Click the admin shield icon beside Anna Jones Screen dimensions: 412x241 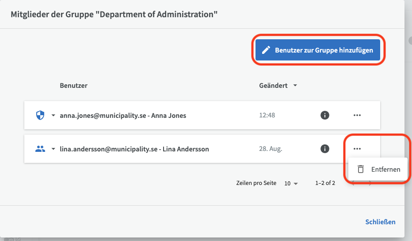pyautogui.click(x=40, y=115)
